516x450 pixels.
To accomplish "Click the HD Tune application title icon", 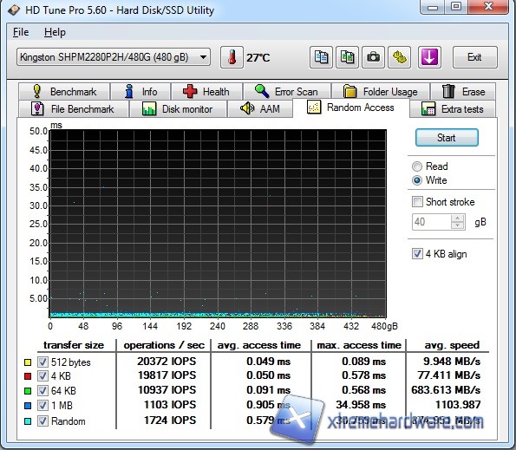I will pyautogui.click(x=14, y=10).
